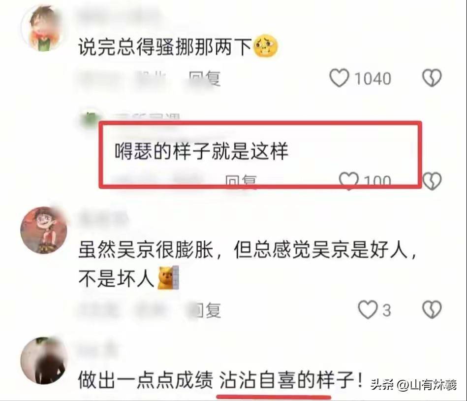This screenshot has height=401, width=467.
Task: Open the 头条 @山有炑羲 watermark link
Action: (413, 385)
